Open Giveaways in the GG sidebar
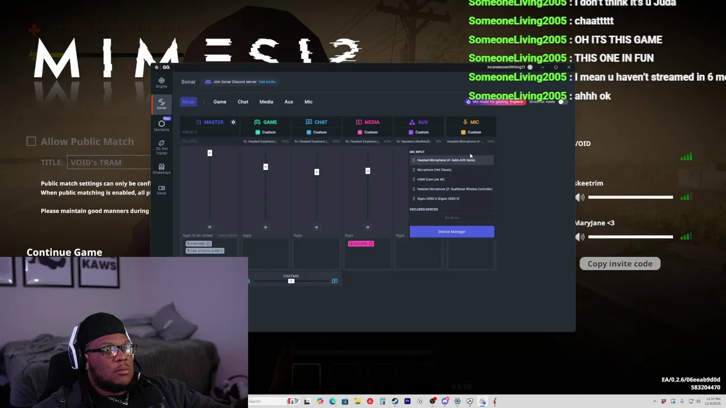Image resolution: width=726 pixels, height=408 pixels. [162, 169]
